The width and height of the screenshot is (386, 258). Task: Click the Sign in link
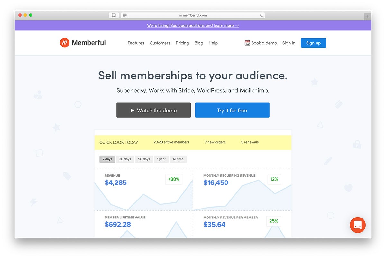point(289,43)
